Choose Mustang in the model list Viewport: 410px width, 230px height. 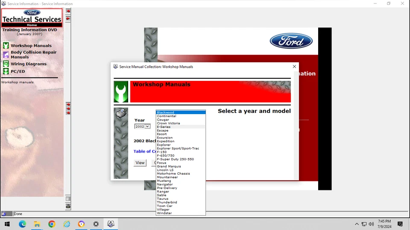click(181, 181)
